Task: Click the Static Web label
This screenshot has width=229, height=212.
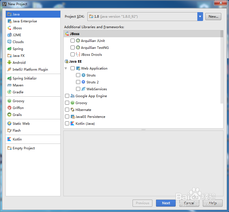Action: point(21,123)
